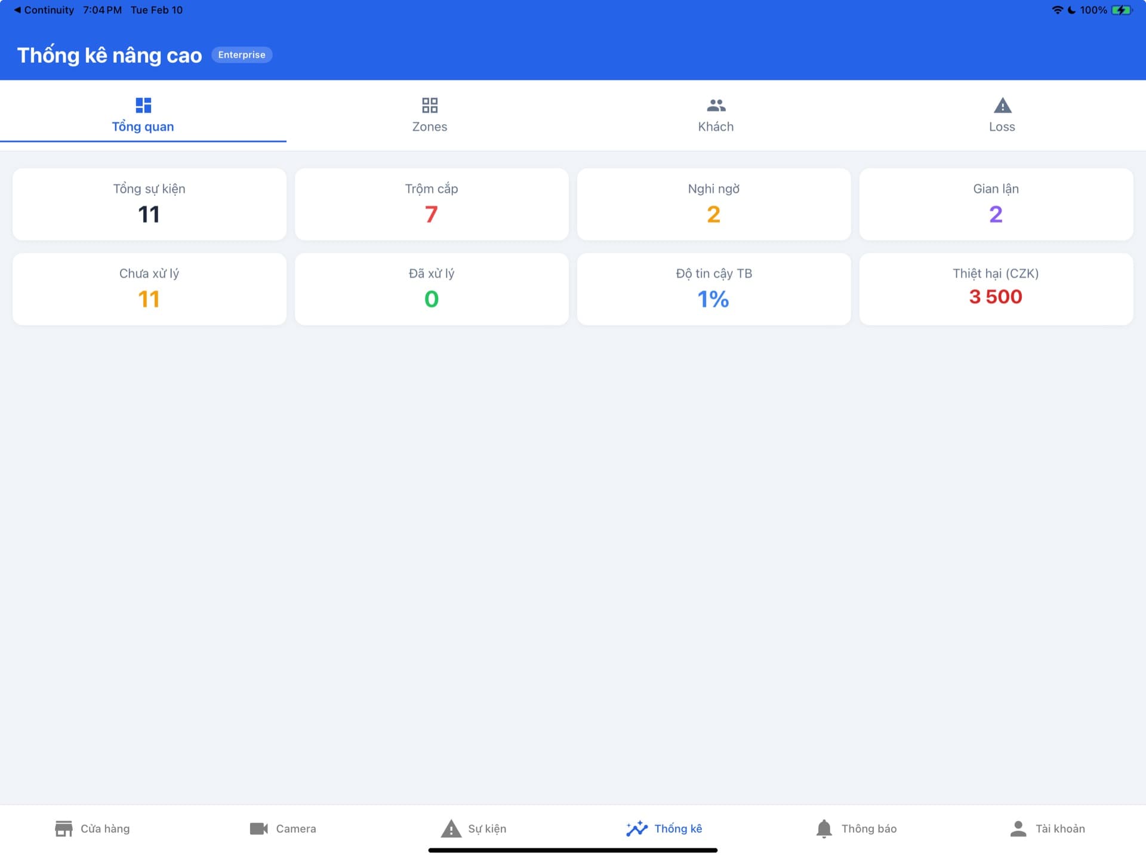Open Tài khoản profile icon
This screenshot has width=1146, height=859.
[x=1018, y=829]
